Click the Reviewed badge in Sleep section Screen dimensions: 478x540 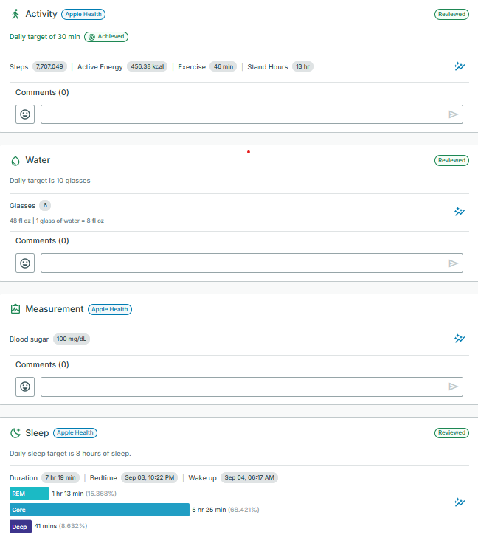pos(451,433)
